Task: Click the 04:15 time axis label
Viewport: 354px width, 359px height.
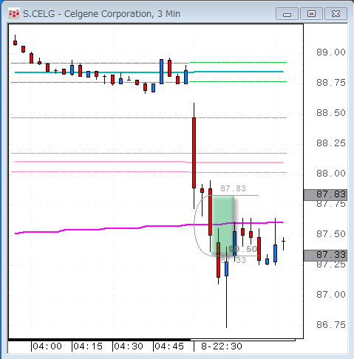Action: (88, 346)
